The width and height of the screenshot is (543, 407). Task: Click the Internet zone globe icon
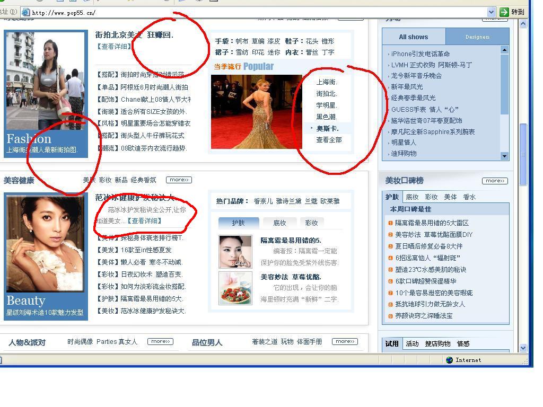pyautogui.click(x=450, y=360)
